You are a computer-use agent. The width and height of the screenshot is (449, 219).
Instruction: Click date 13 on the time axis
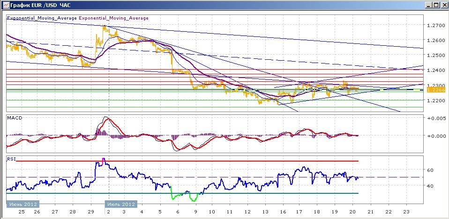pos(265,212)
